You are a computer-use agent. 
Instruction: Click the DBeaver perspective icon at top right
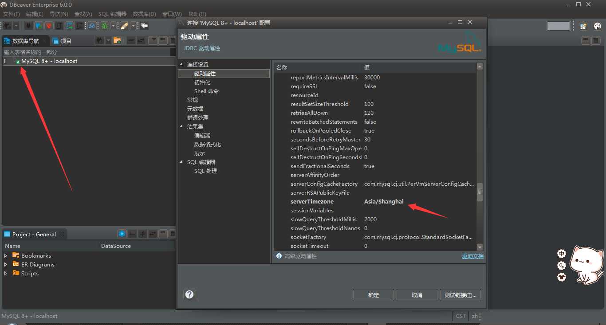point(597,26)
